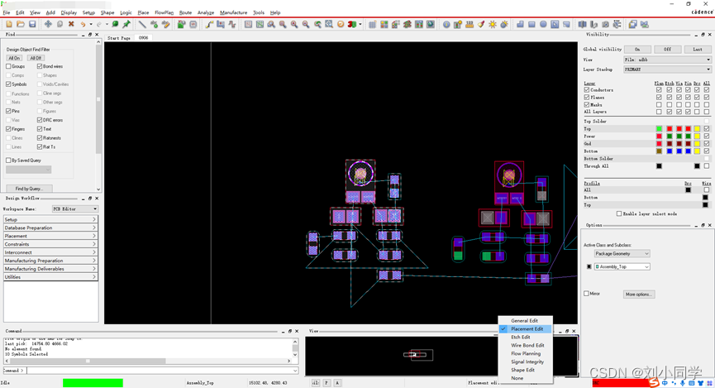Click the red Delete X icon
The width and height of the screenshot is (715, 388).
click(71, 24)
